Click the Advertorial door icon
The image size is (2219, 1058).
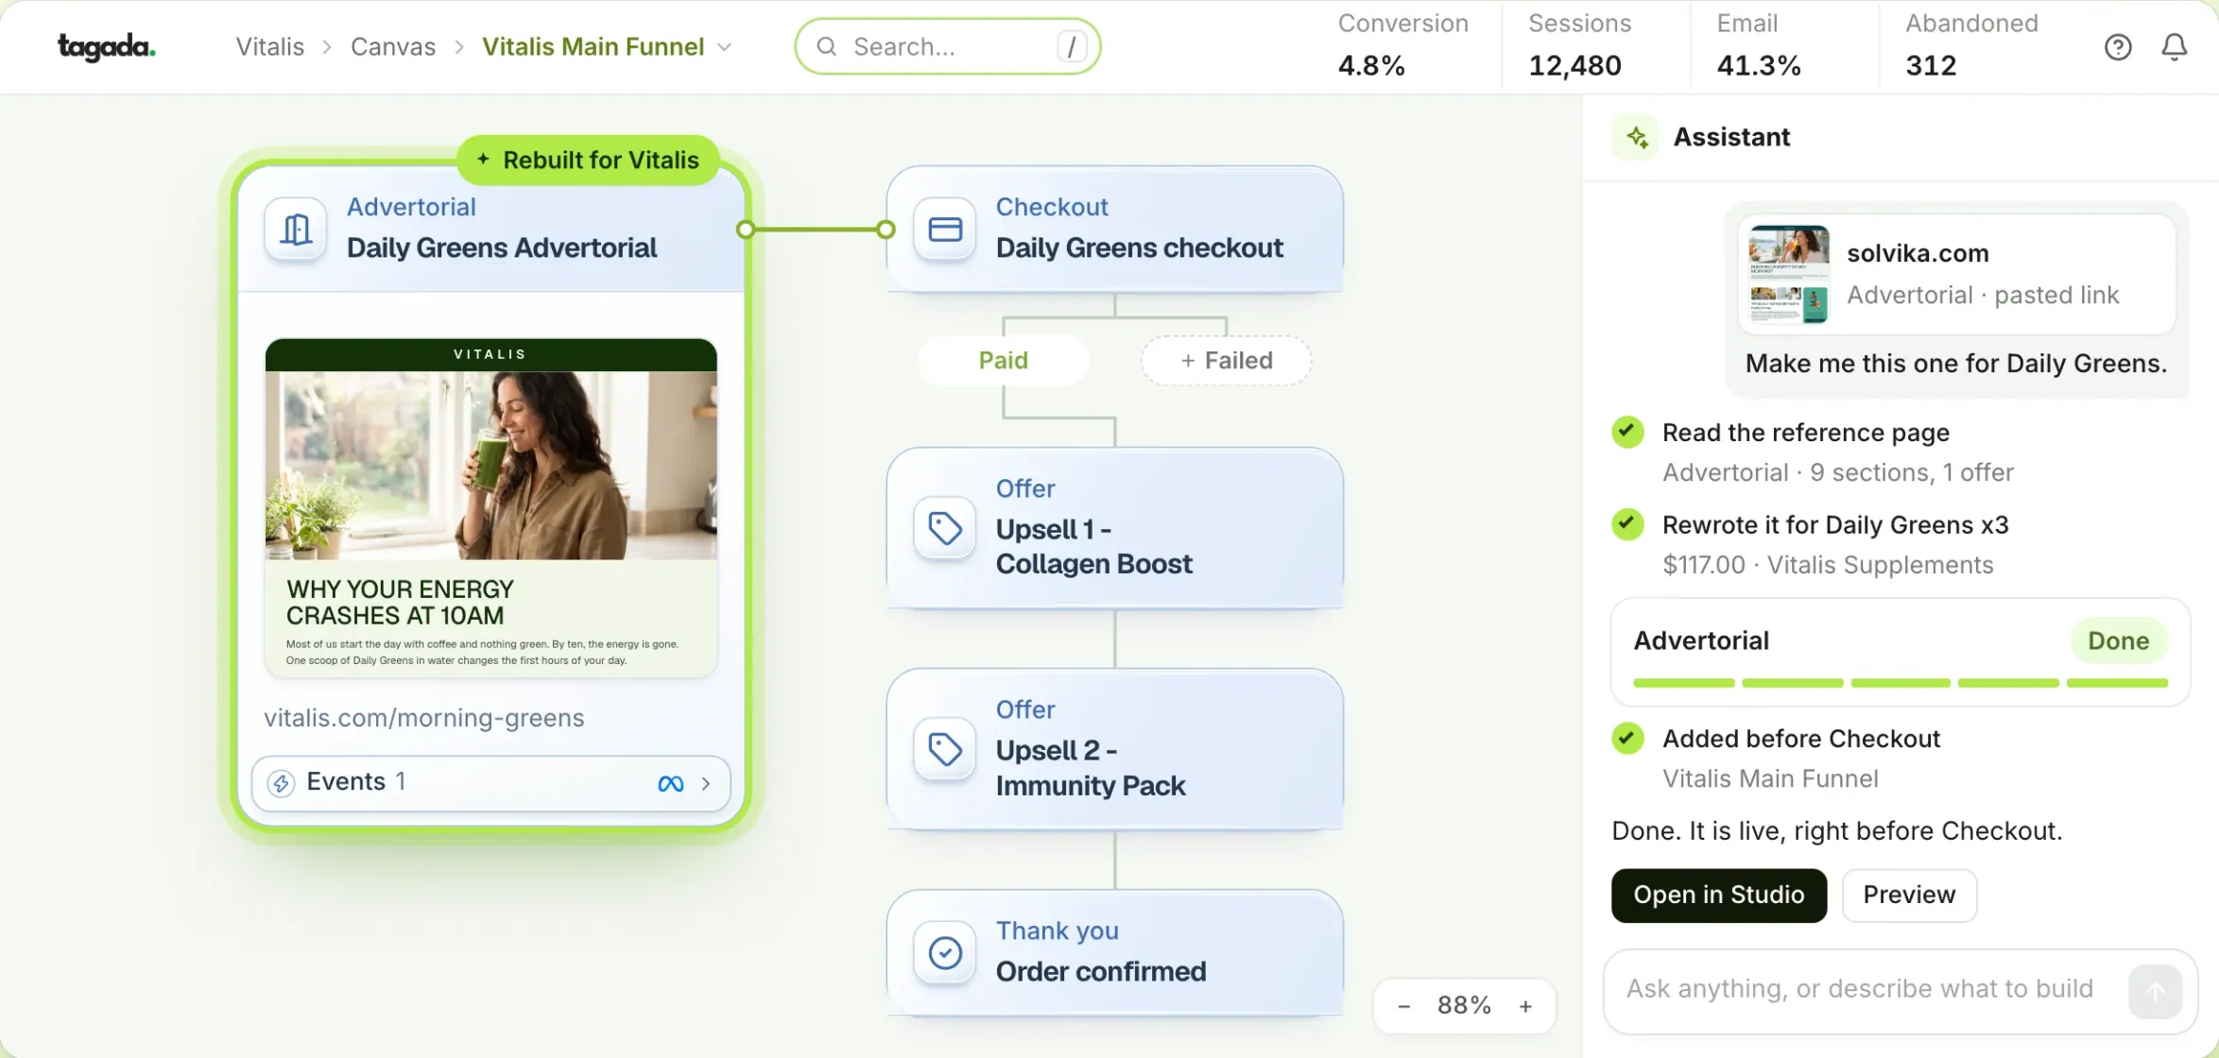tap(296, 229)
